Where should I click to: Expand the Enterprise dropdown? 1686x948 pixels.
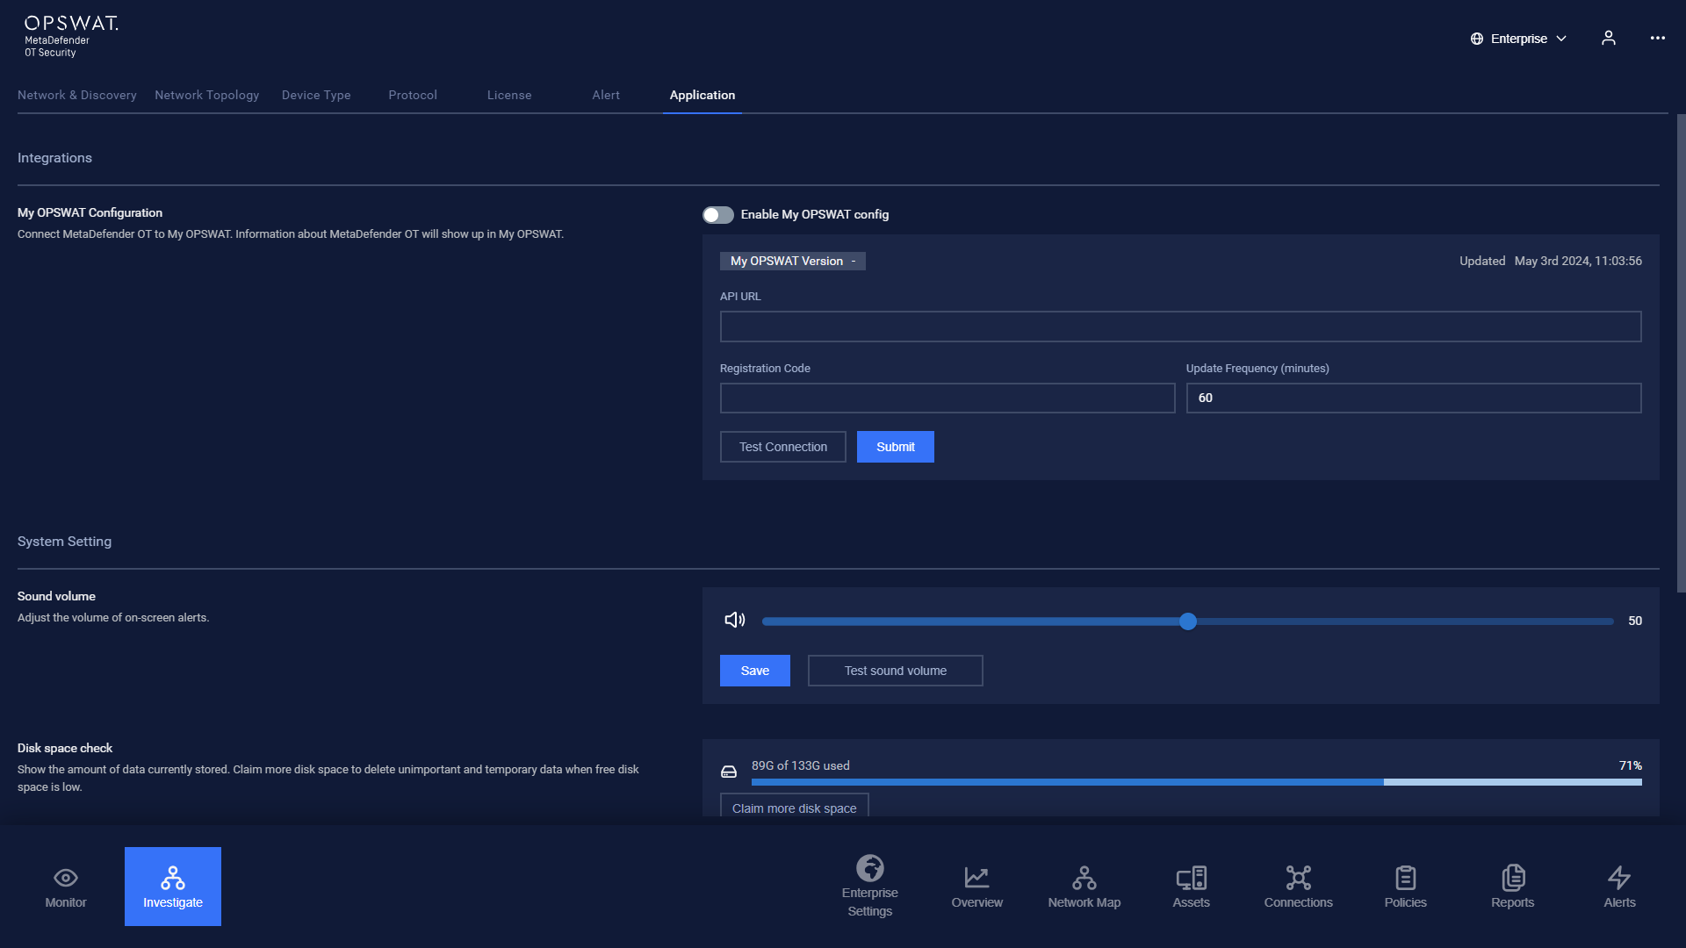coord(1519,39)
